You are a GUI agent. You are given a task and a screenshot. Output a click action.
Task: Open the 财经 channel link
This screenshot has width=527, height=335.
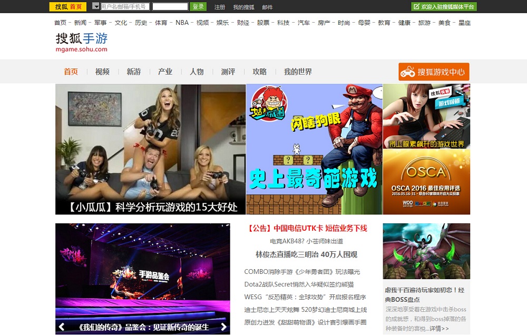click(243, 23)
